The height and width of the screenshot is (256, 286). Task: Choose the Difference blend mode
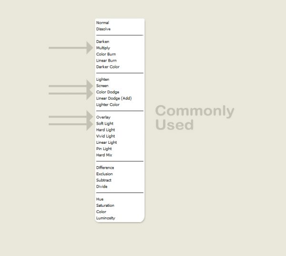tap(105, 168)
